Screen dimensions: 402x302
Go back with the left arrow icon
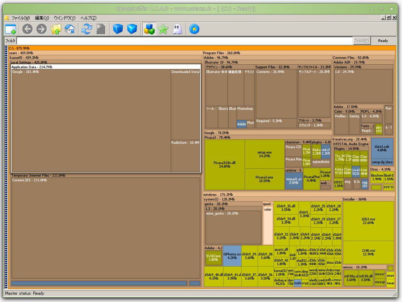27,29
